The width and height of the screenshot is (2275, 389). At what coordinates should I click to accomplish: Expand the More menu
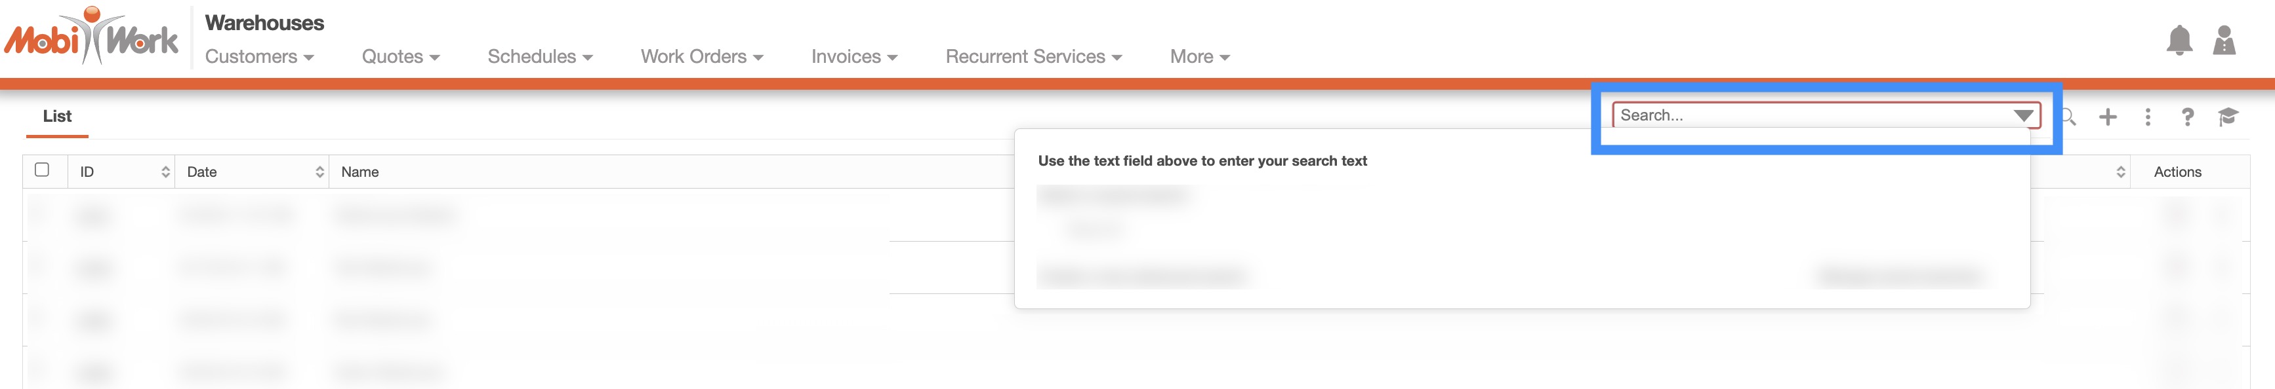pyautogui.click(x=1199, y=56)
